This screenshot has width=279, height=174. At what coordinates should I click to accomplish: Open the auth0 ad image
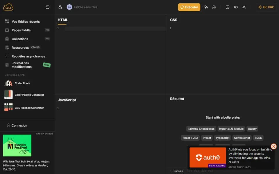208,157
